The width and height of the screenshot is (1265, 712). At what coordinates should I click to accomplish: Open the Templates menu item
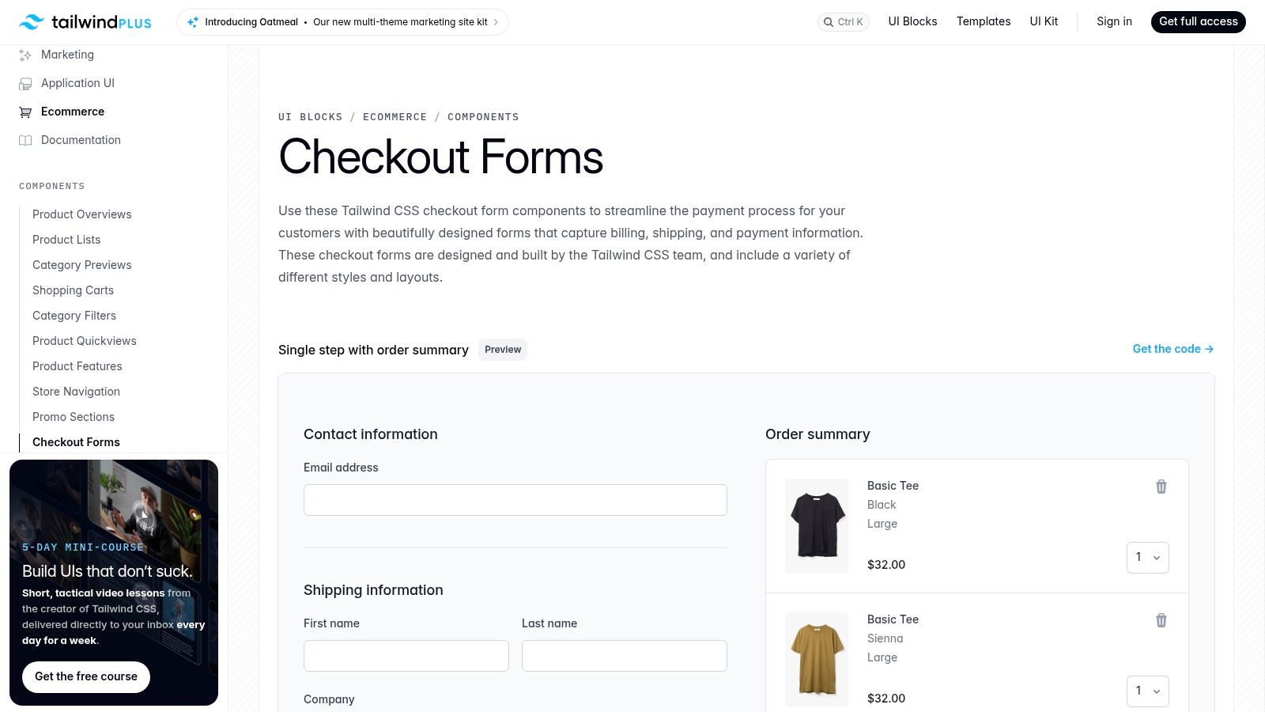983,21
